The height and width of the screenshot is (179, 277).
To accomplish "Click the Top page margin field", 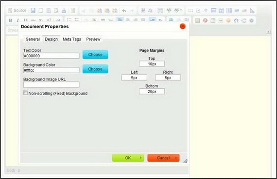I will pyautogui.click(x=152, y=64).
